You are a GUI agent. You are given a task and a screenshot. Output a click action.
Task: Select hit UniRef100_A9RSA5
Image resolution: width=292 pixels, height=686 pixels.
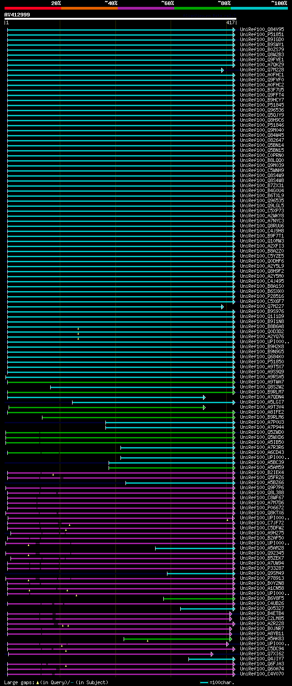tap(261, 377)
